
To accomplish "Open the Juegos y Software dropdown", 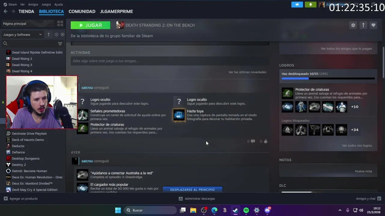I will pos(23,34).
